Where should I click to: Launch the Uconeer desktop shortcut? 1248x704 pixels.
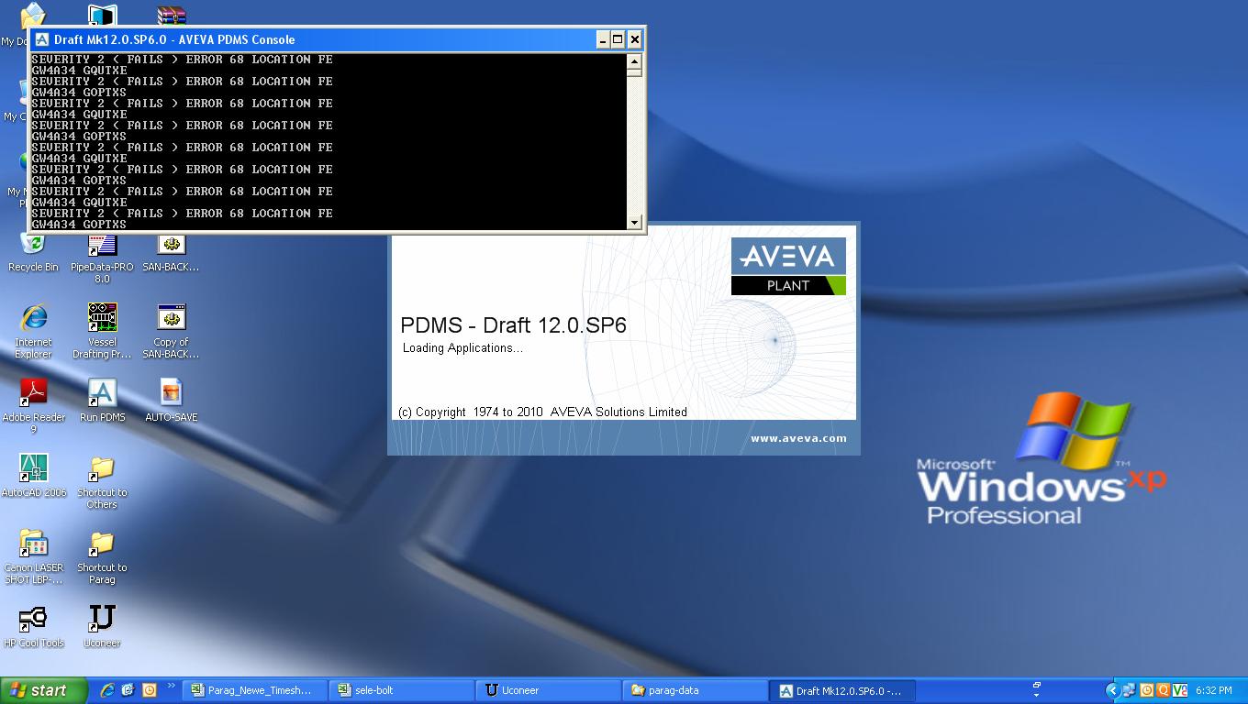coord(102,626)
